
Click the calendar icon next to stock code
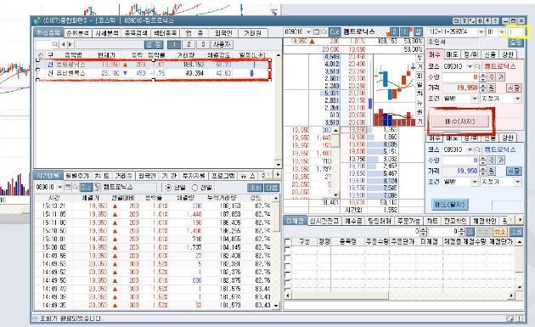(x=316, y=32)
